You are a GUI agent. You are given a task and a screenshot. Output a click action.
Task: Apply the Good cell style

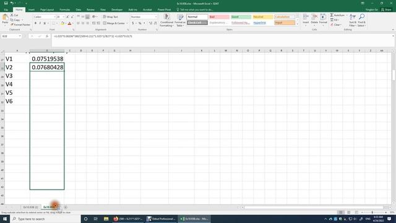pyautogui.click(x=241, y=17)
